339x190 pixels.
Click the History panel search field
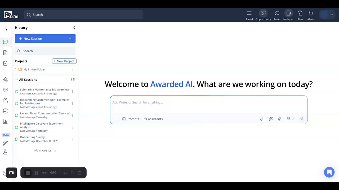point(45,51)
